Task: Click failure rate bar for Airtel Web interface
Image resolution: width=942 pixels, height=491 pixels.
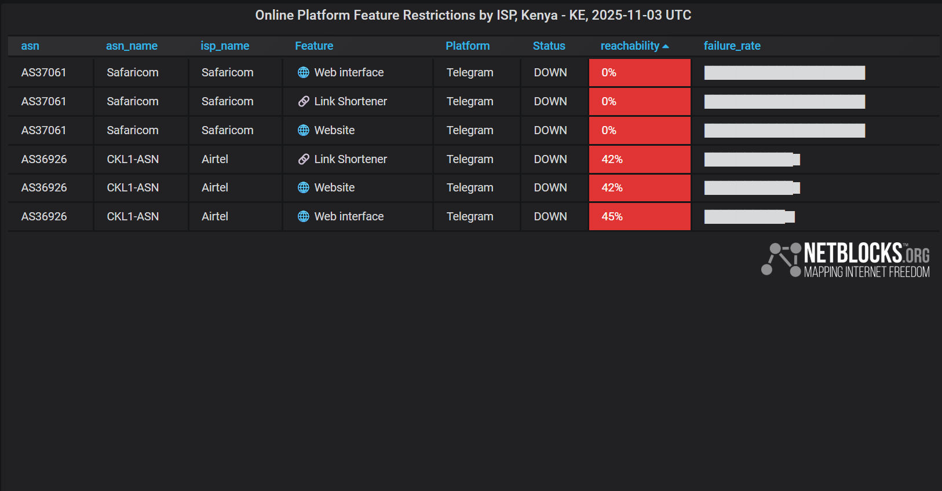Action: point(749,217)
